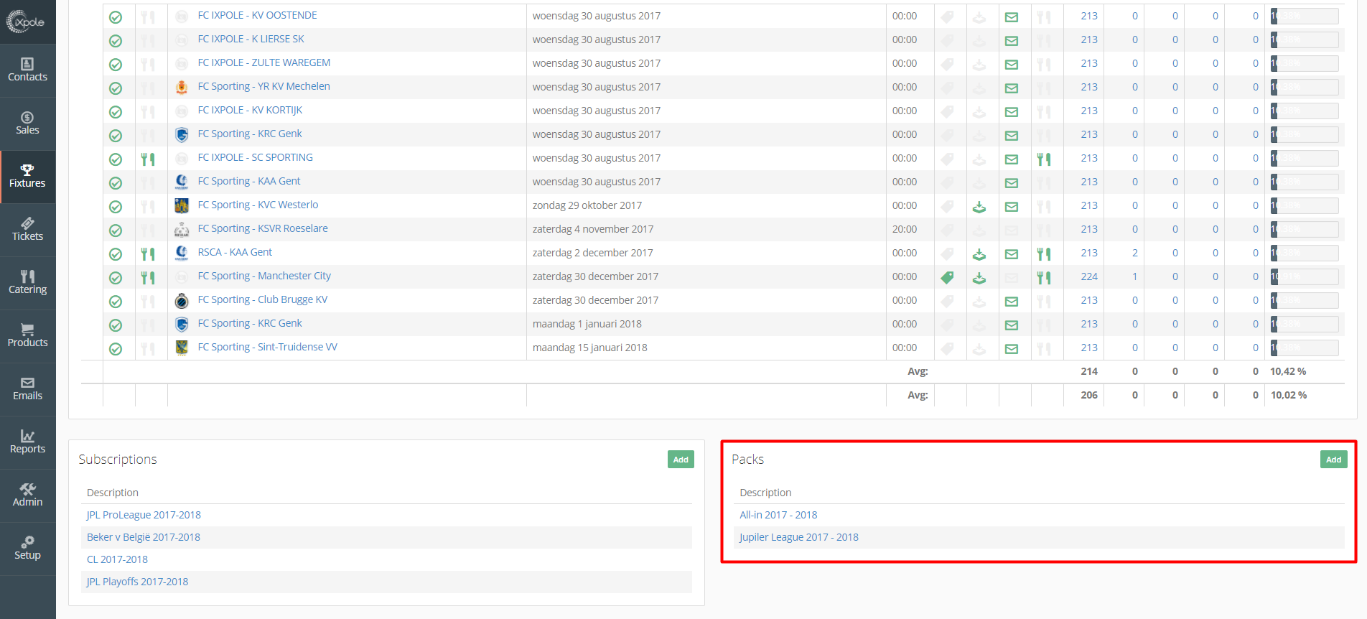Open fixture FC Sporting - KAA Gent

[248, 181]
